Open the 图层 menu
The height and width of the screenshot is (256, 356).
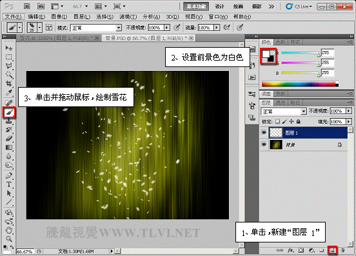click(x=82, y=17)
